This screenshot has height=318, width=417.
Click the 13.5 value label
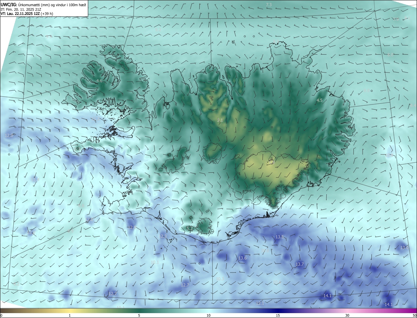coord(280,237)
